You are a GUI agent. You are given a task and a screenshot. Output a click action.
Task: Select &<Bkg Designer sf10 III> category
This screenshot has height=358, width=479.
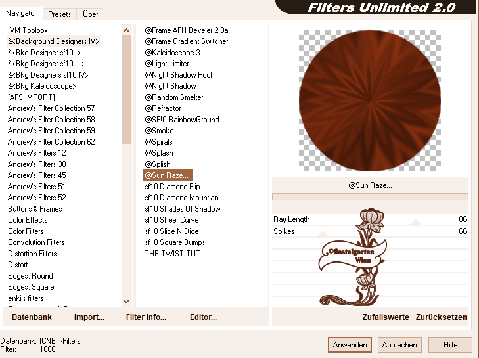[x=46, y=64]
